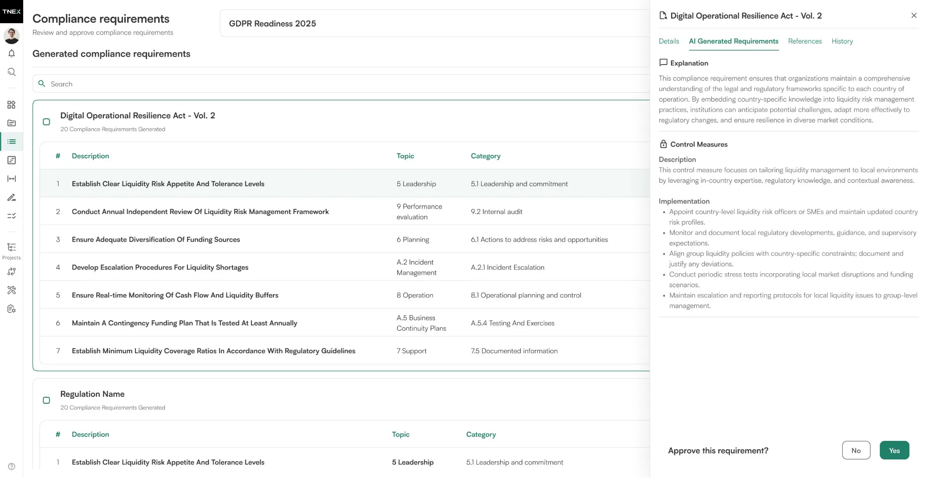The height and width of the screenshot is (478, 928).
Task: Open Develop Escalation Procedures For Liquidity Shortages
Action: [160, 267]
